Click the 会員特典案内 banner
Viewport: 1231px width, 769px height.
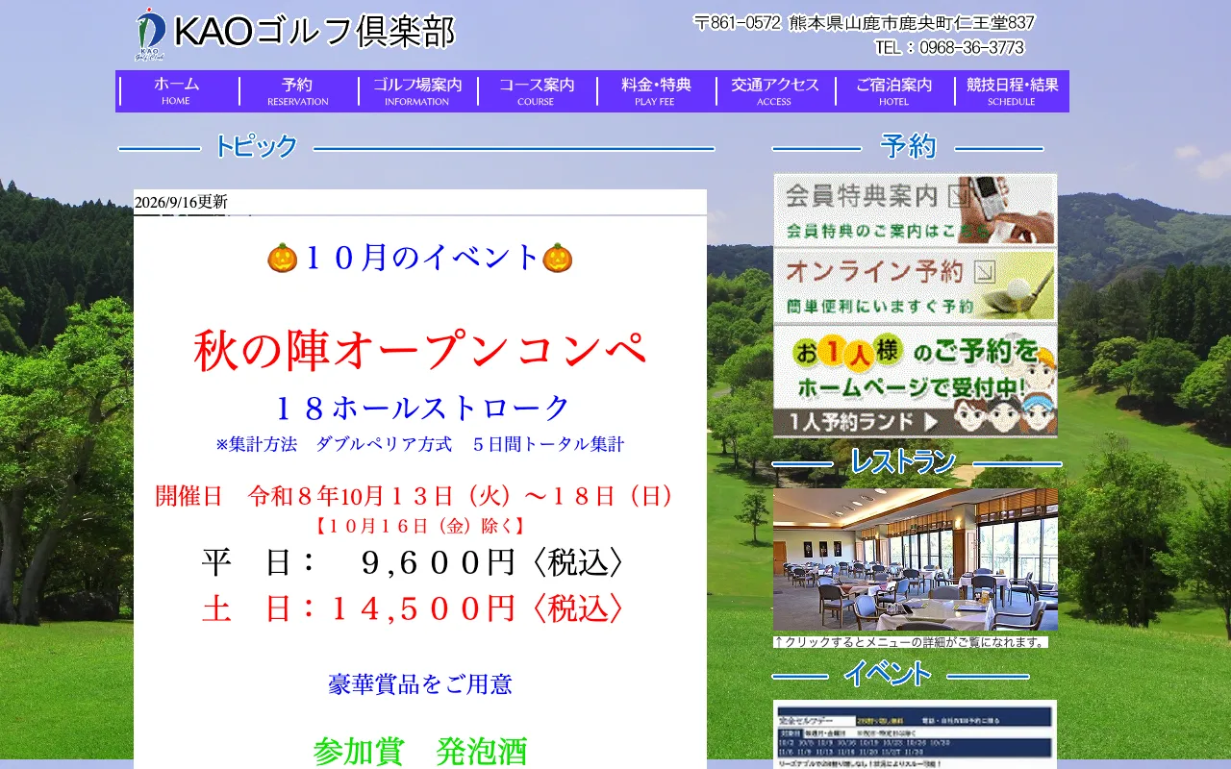pos(916,210)
